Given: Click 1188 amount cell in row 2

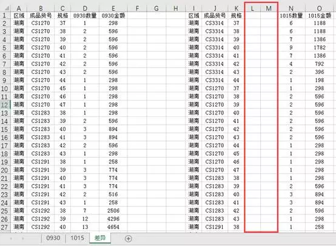Looking at the screenshot, I should pyautogui.click(x=319, y=23).
